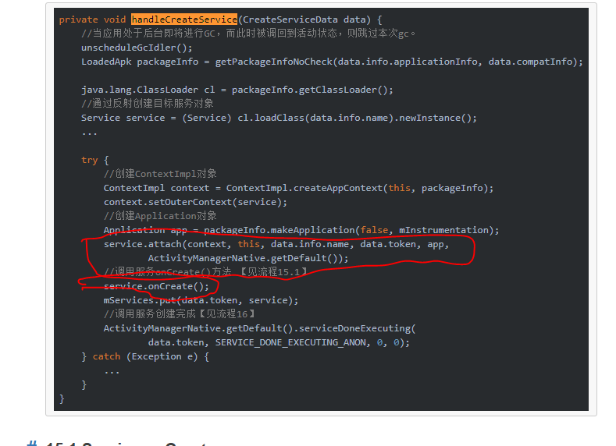Click the comment 创建ContextImpl对象

click(x=160, y=174)
